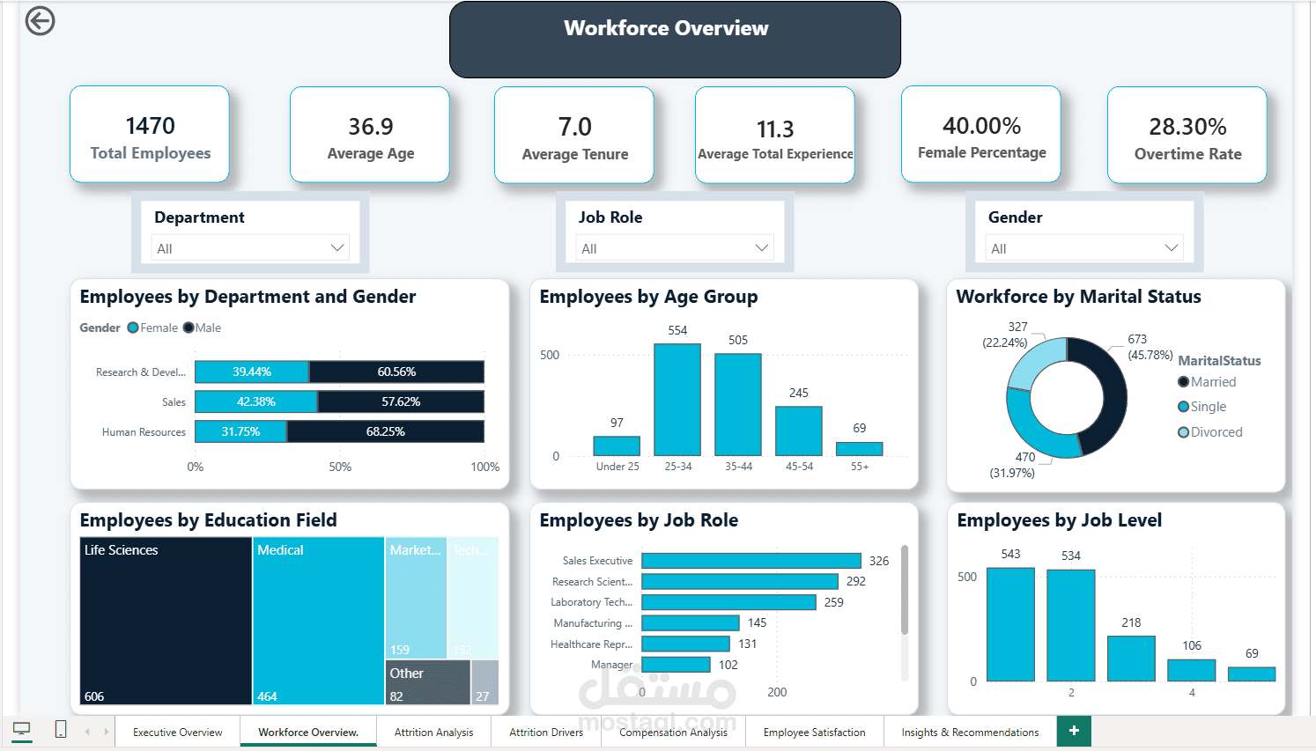
Task: Click the Sales Executive bar
Action: coord(751,561)
